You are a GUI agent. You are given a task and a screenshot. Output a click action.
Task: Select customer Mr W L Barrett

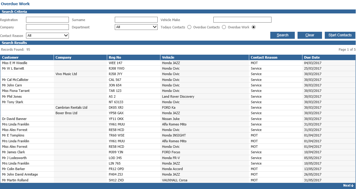pyautogui.click(x=13, y=68)
